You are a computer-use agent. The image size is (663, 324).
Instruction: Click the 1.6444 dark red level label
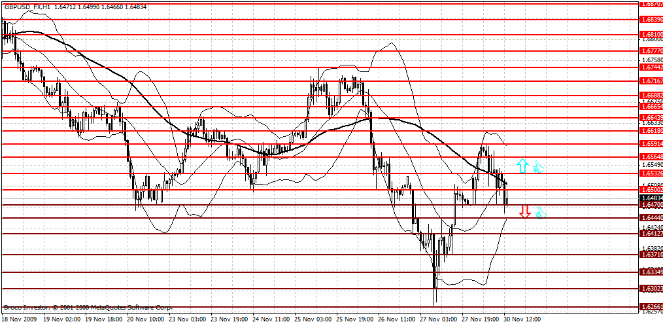[x=652, y=218]
